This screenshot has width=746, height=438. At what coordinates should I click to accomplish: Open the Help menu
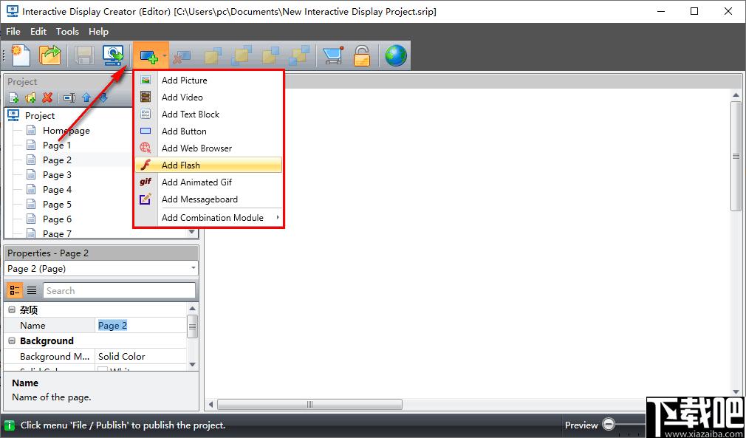click(98, 31)
